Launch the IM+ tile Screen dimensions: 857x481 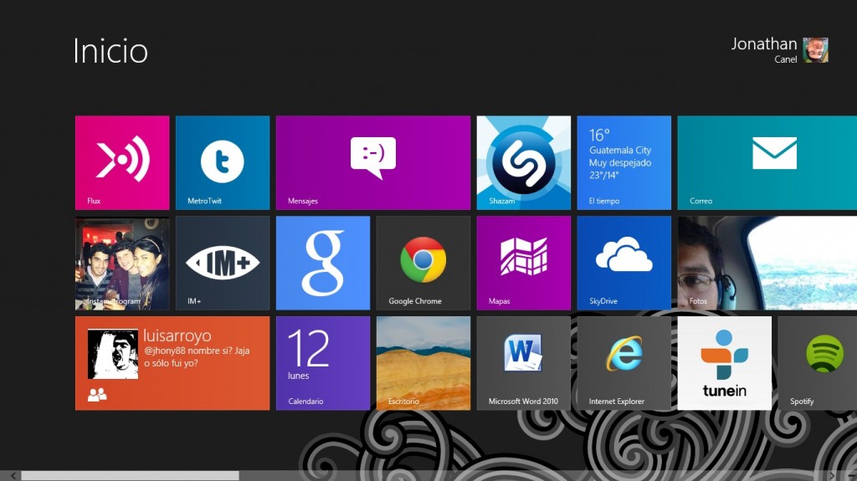223,263
